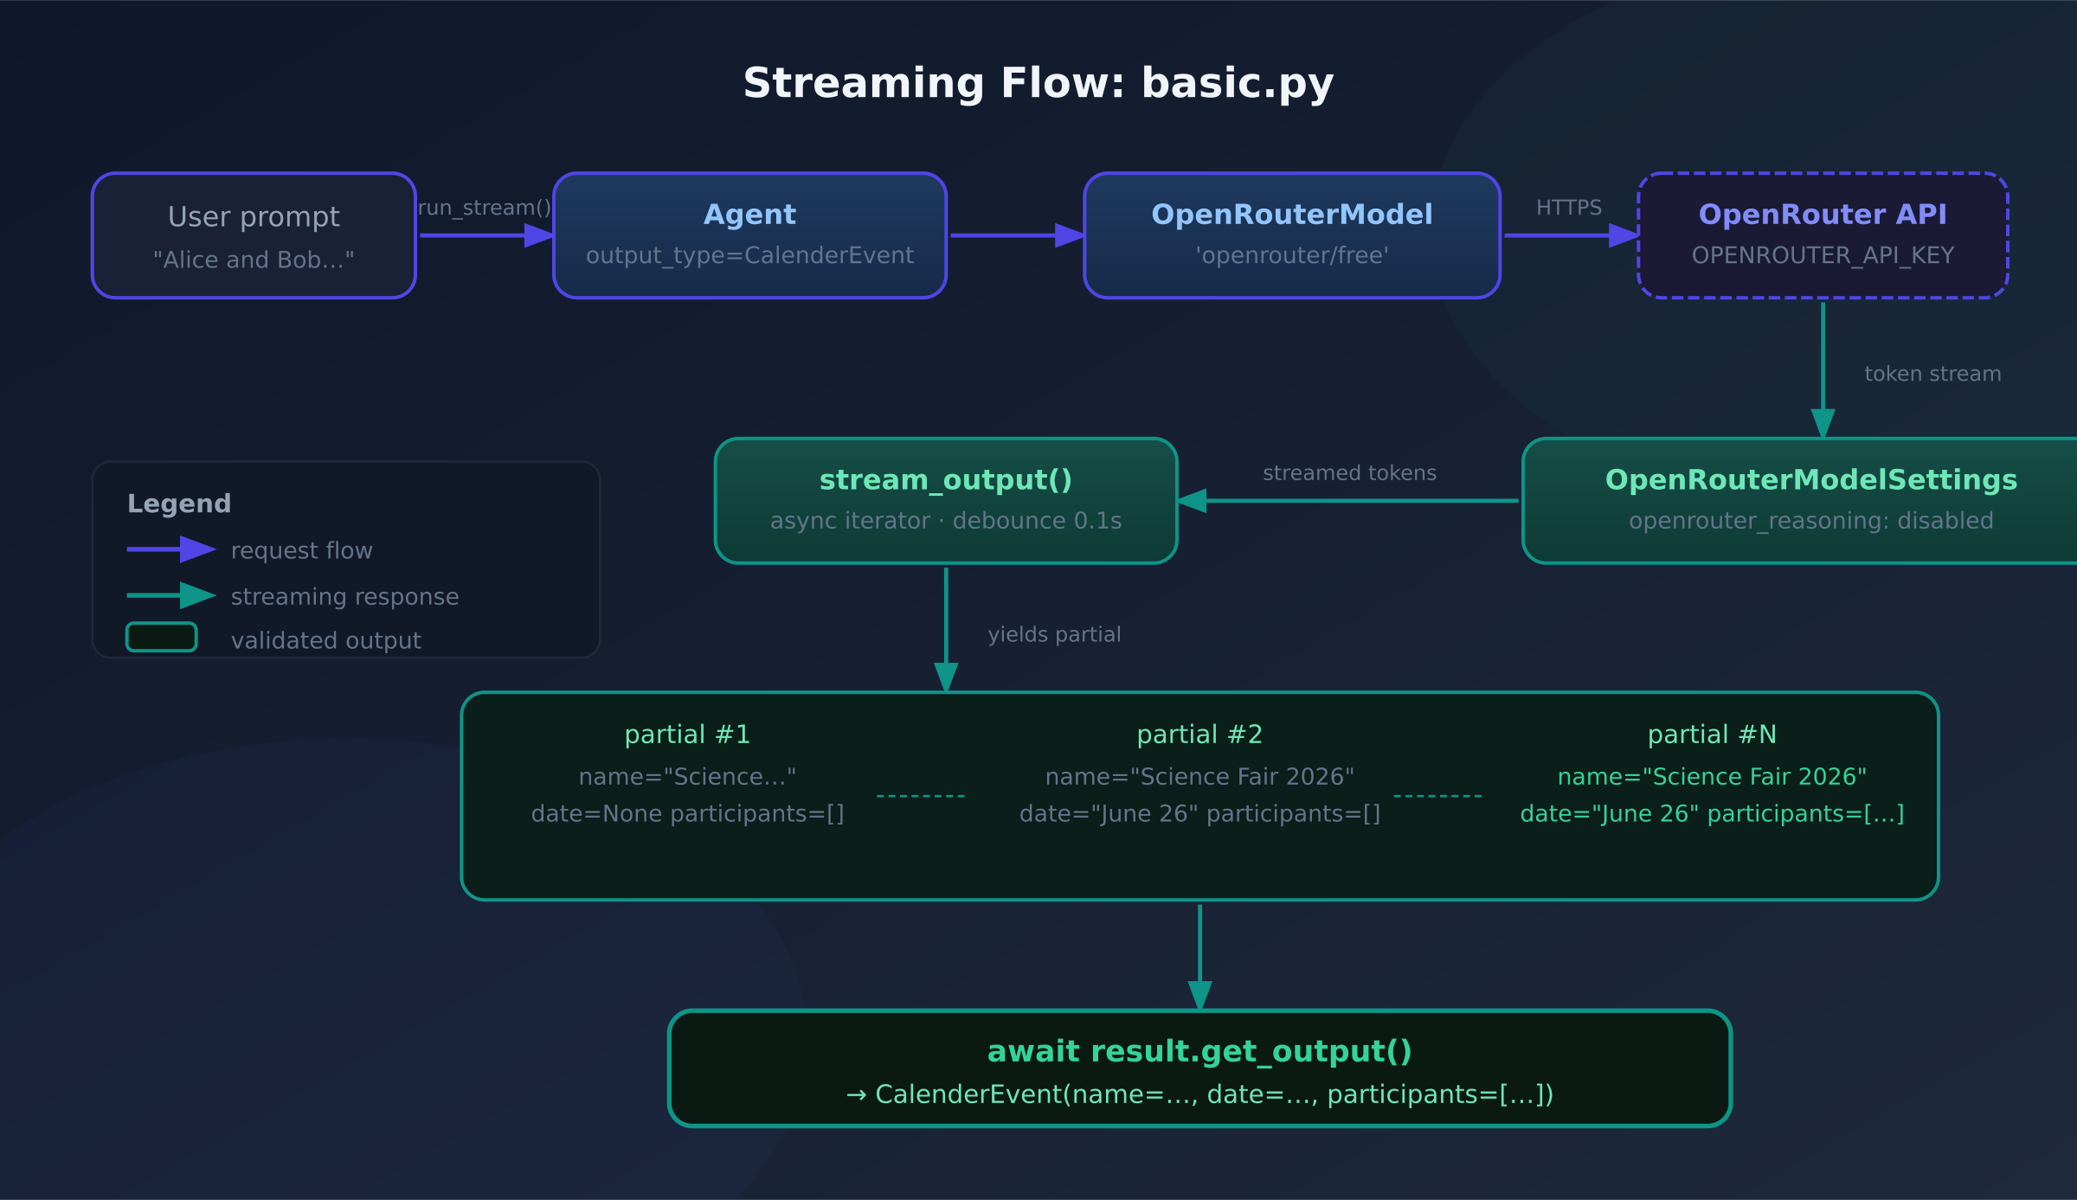Click the request flow purple arrow icon

[x=171, y=549]
